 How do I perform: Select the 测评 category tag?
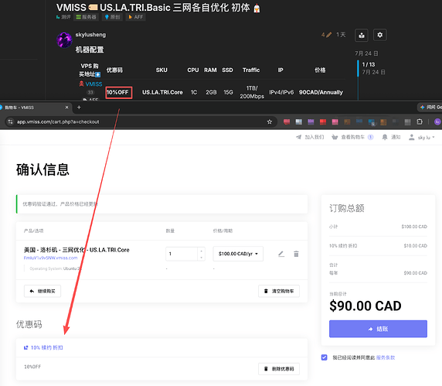tap(63, 17)
